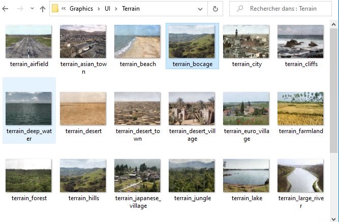Screen dimensions: 339x222
Task: Open the address bar history dropdown
Action: 200,9
